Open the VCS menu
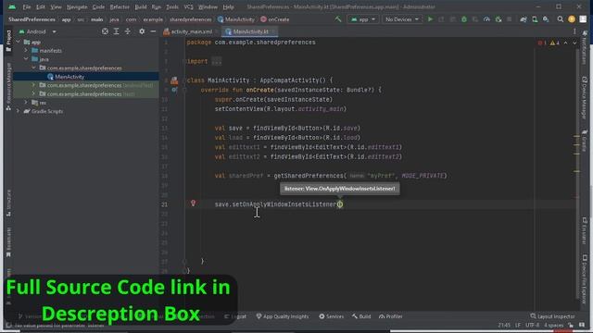593x333 pixels. (x=188, y=6)
